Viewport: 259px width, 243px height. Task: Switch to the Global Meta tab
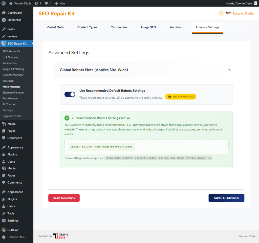(x=55, y=27)
